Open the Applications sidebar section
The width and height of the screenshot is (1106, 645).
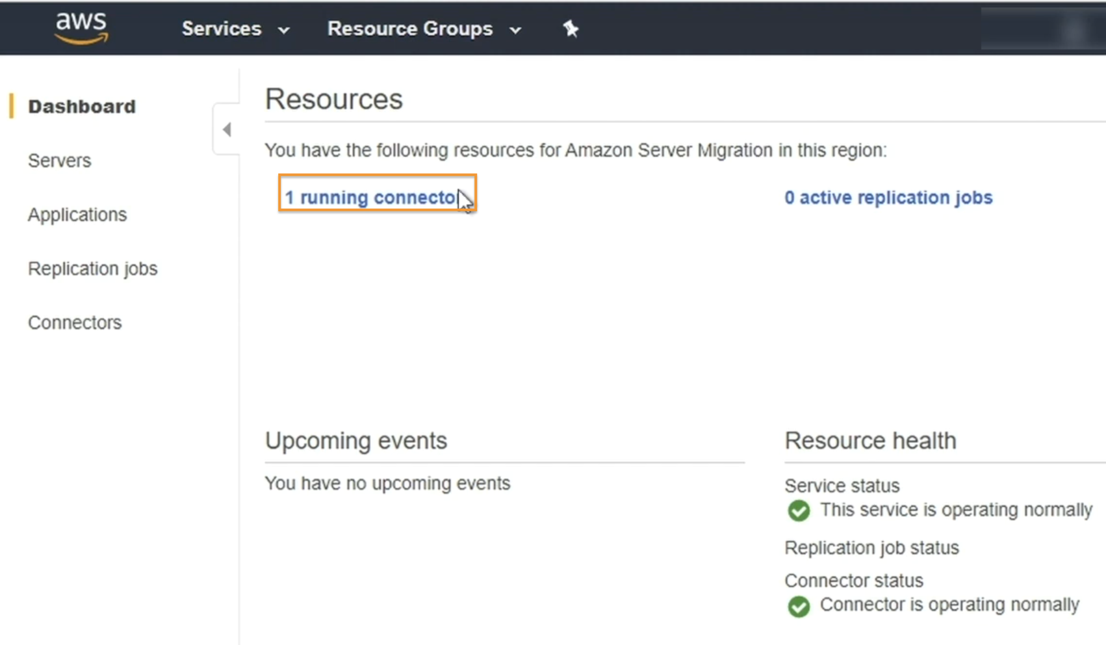77,215
